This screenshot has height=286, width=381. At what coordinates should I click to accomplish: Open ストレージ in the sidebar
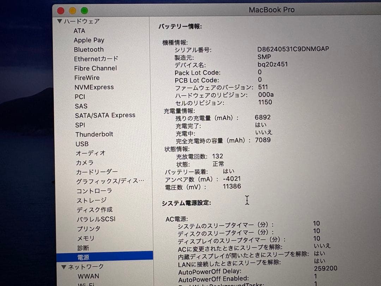92,201
